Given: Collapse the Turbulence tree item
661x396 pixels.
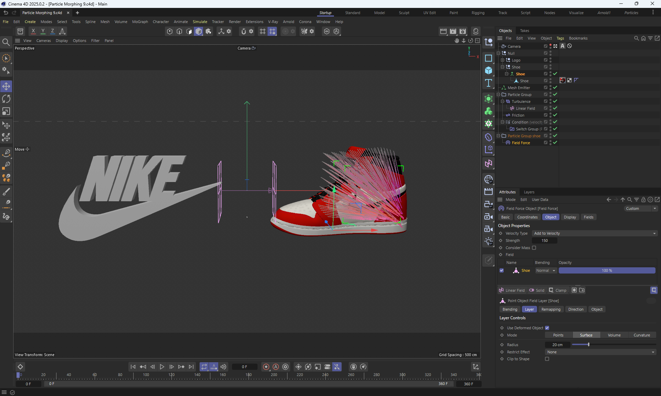Looking at the screenshot, I should coord(502,101).
